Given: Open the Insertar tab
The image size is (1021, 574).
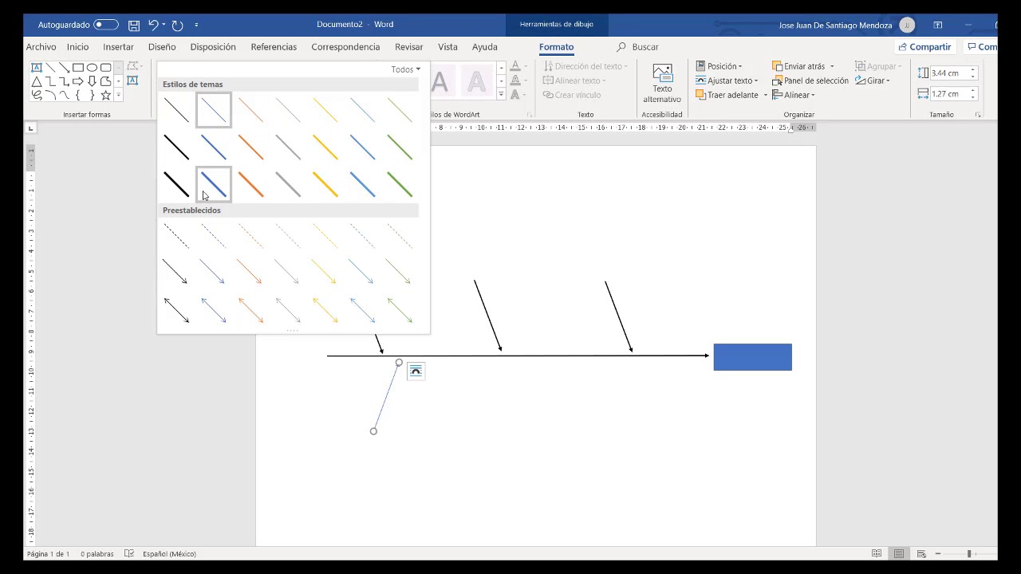Looking at the screenshot, I should click(x=118, y=47).
